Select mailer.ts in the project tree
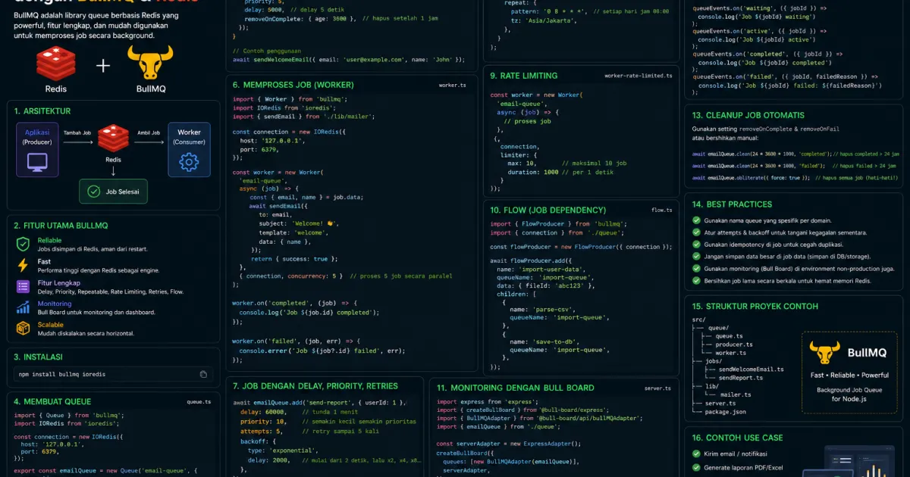 pyautogui.click(x=736, y=394)
